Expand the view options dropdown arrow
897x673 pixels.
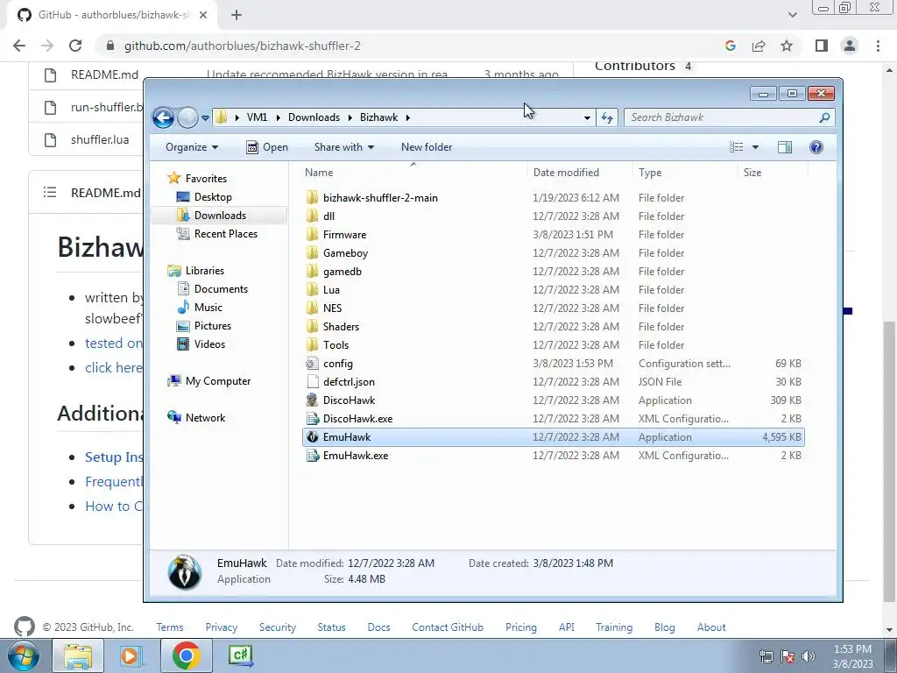(755, 147)
